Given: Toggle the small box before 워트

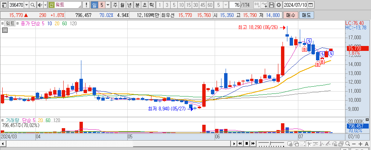Looking at the screenshot, I should 3,23.
